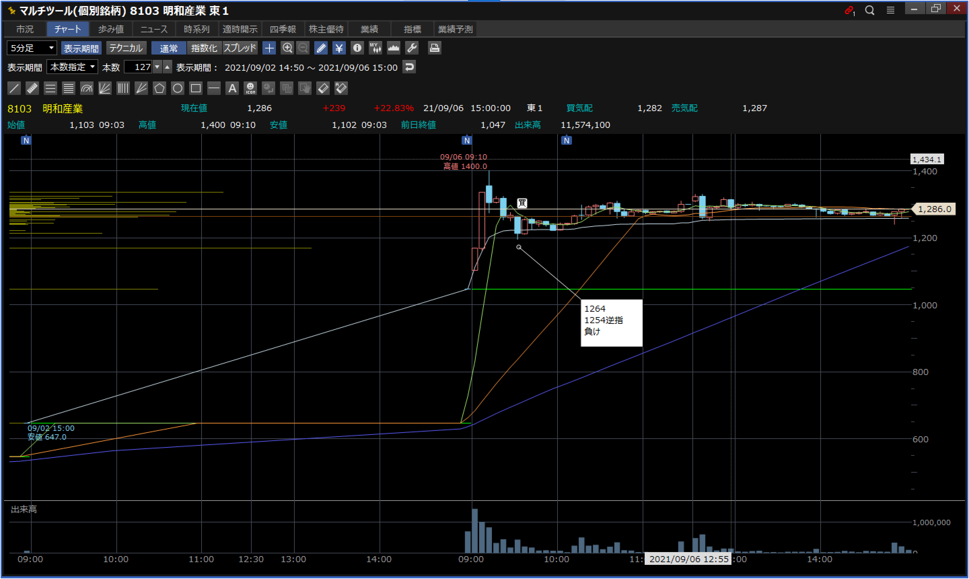Open the 四季報 tab
Screen dimensions: 969x579
click(x=283, y=29)
